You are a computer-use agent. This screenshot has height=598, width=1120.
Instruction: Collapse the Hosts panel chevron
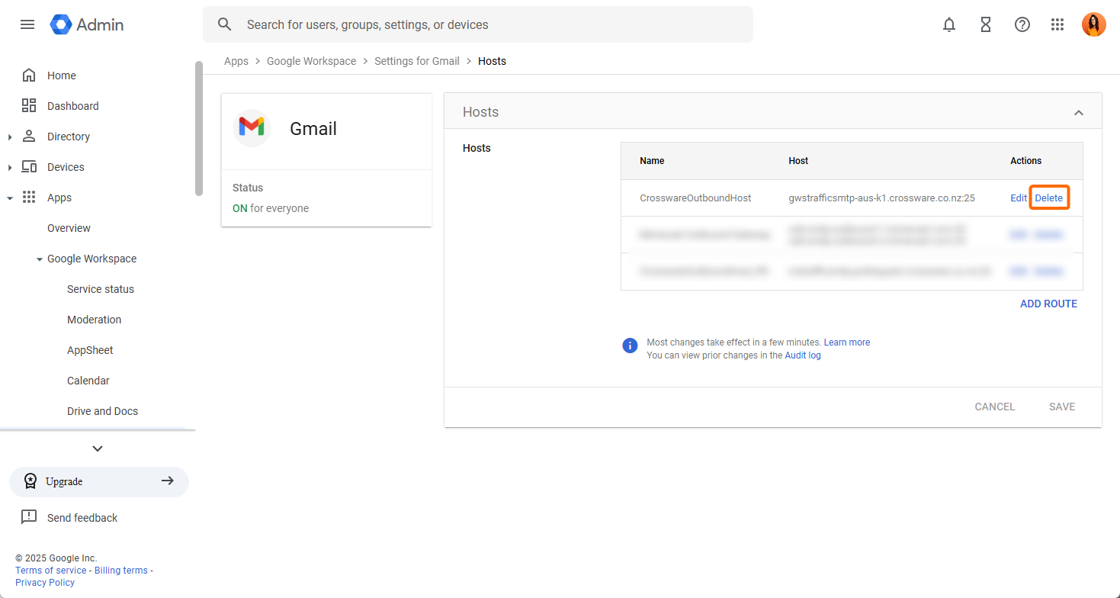pyautogui.click(x=1079, y=113)
